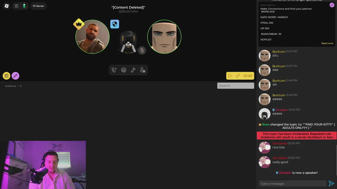This screenshot has width=337, height=189.
Task: Click Burtrum's avatar beside the 'stfu' message
Action: click(x=265, y=56)
